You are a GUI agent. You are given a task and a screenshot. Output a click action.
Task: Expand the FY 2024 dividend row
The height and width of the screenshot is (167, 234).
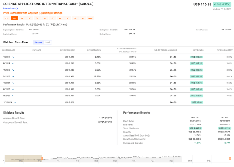15,102
